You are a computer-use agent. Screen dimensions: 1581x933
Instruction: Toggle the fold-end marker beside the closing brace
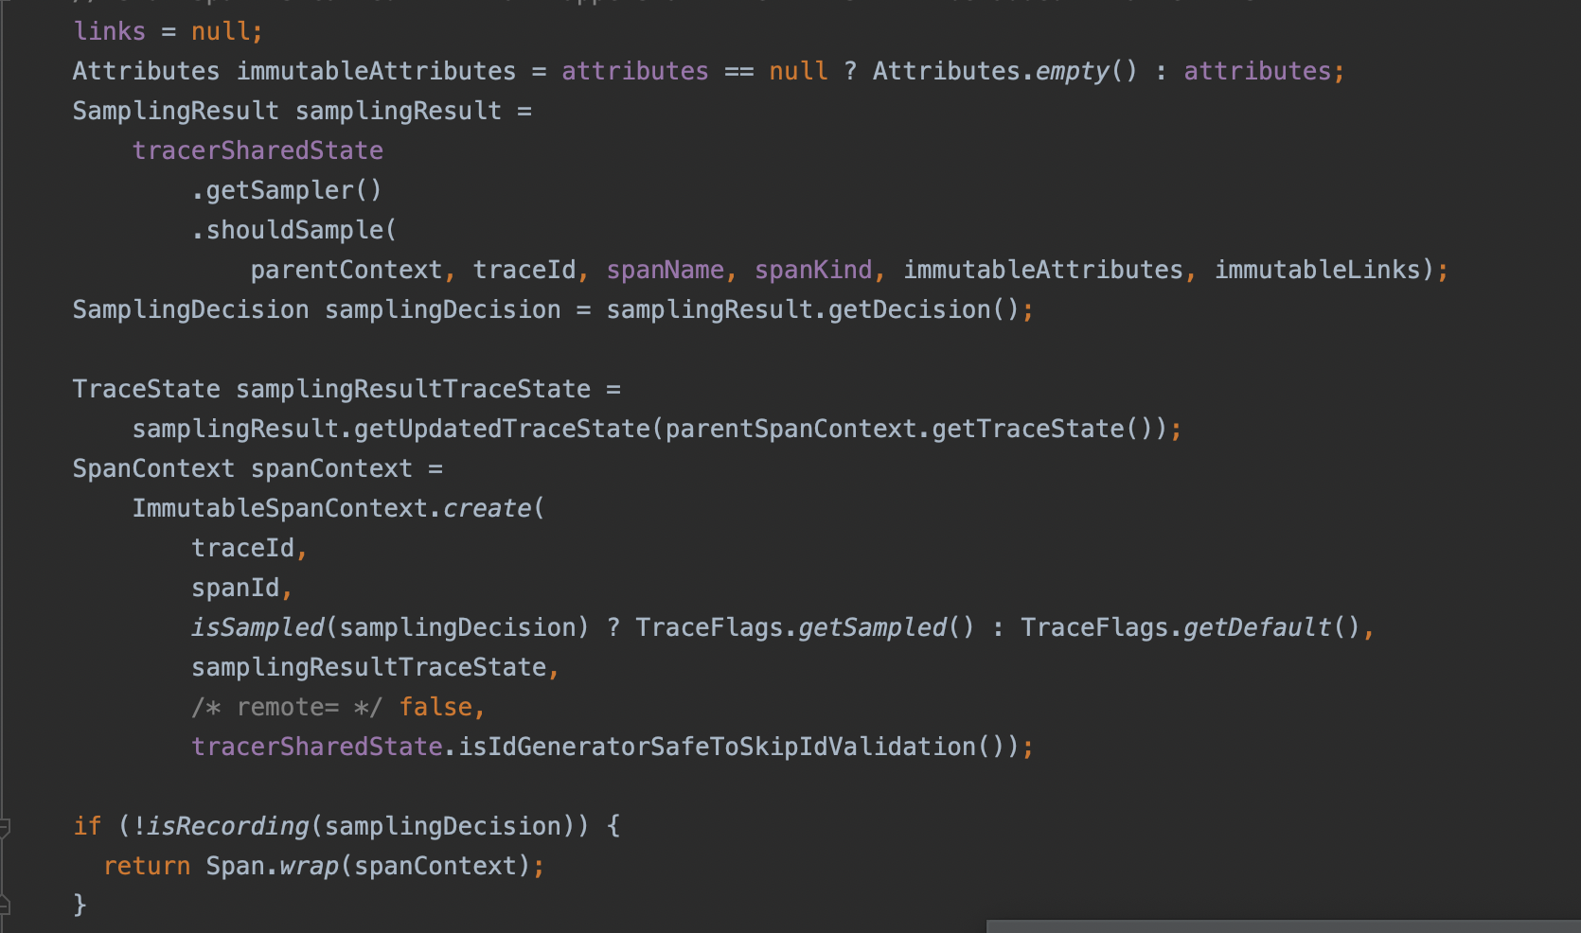[4, 906]
